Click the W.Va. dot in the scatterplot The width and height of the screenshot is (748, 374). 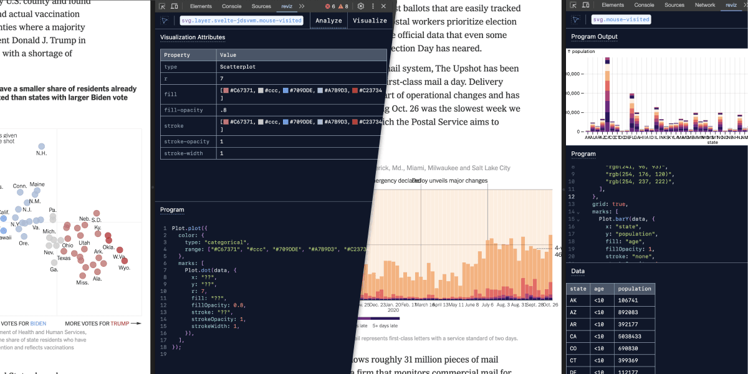(x=118, y=249)
